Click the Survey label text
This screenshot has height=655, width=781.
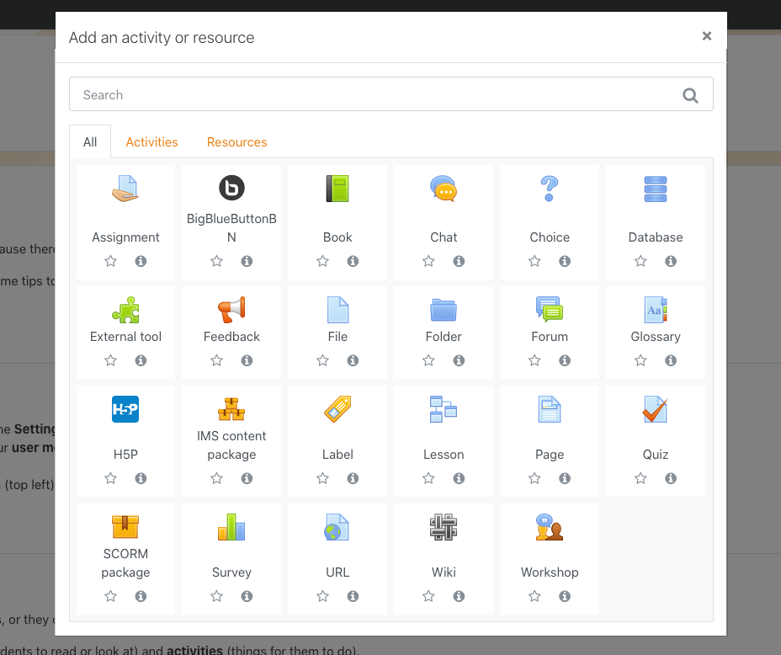click(x=231, y=572)
